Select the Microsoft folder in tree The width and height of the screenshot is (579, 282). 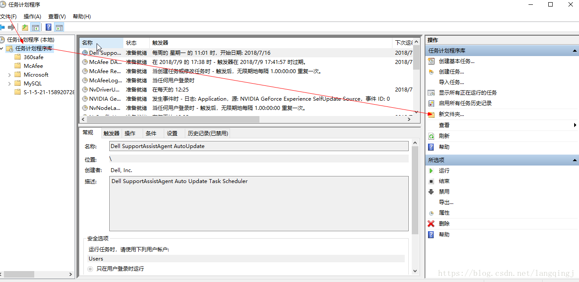(x=36, y=75)
